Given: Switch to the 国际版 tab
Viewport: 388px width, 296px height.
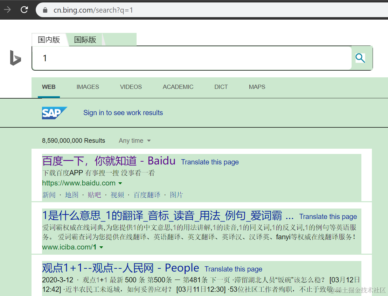Looking at the screenshot, I should tap(85, 40).
